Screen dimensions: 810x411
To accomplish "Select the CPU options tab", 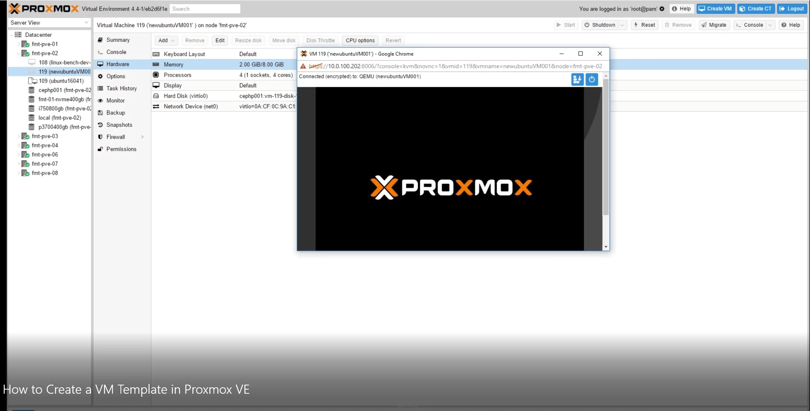I will coord(360,40).
